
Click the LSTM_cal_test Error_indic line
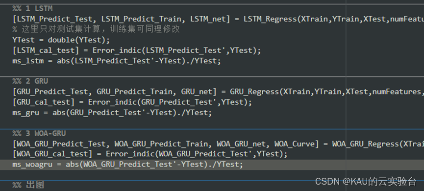click(x=137, y=50)
